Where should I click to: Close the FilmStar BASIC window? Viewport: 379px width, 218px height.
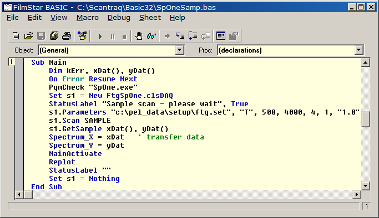371,7
